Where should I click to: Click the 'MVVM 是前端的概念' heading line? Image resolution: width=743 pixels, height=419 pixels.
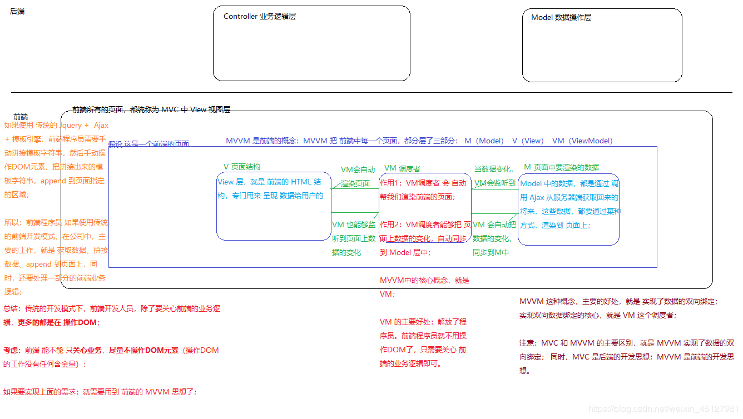[419, 141]
